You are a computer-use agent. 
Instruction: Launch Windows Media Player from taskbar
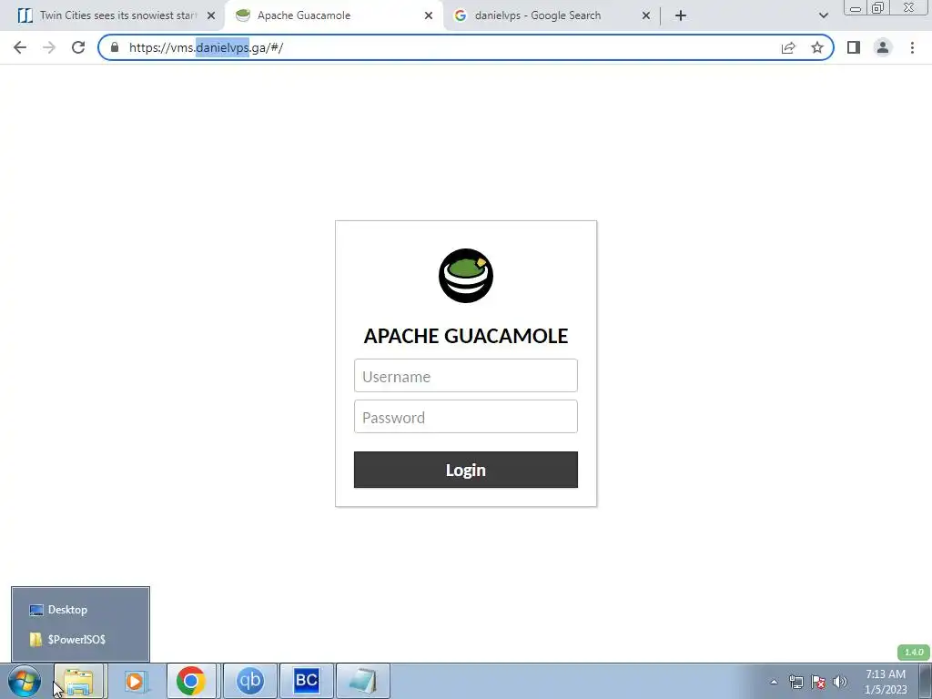(x=136, y=681)
